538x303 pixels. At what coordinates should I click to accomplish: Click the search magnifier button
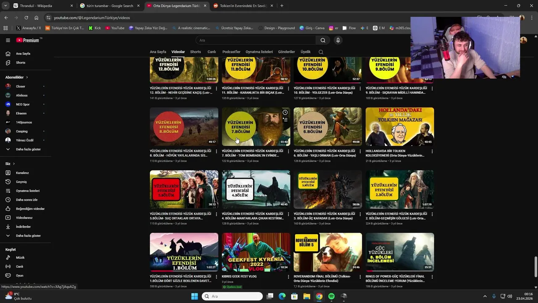tap(323, 40)
